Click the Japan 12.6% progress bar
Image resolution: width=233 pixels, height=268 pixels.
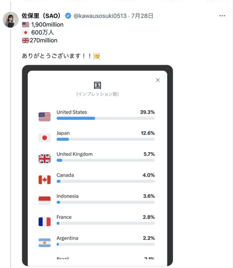point(106,139)
